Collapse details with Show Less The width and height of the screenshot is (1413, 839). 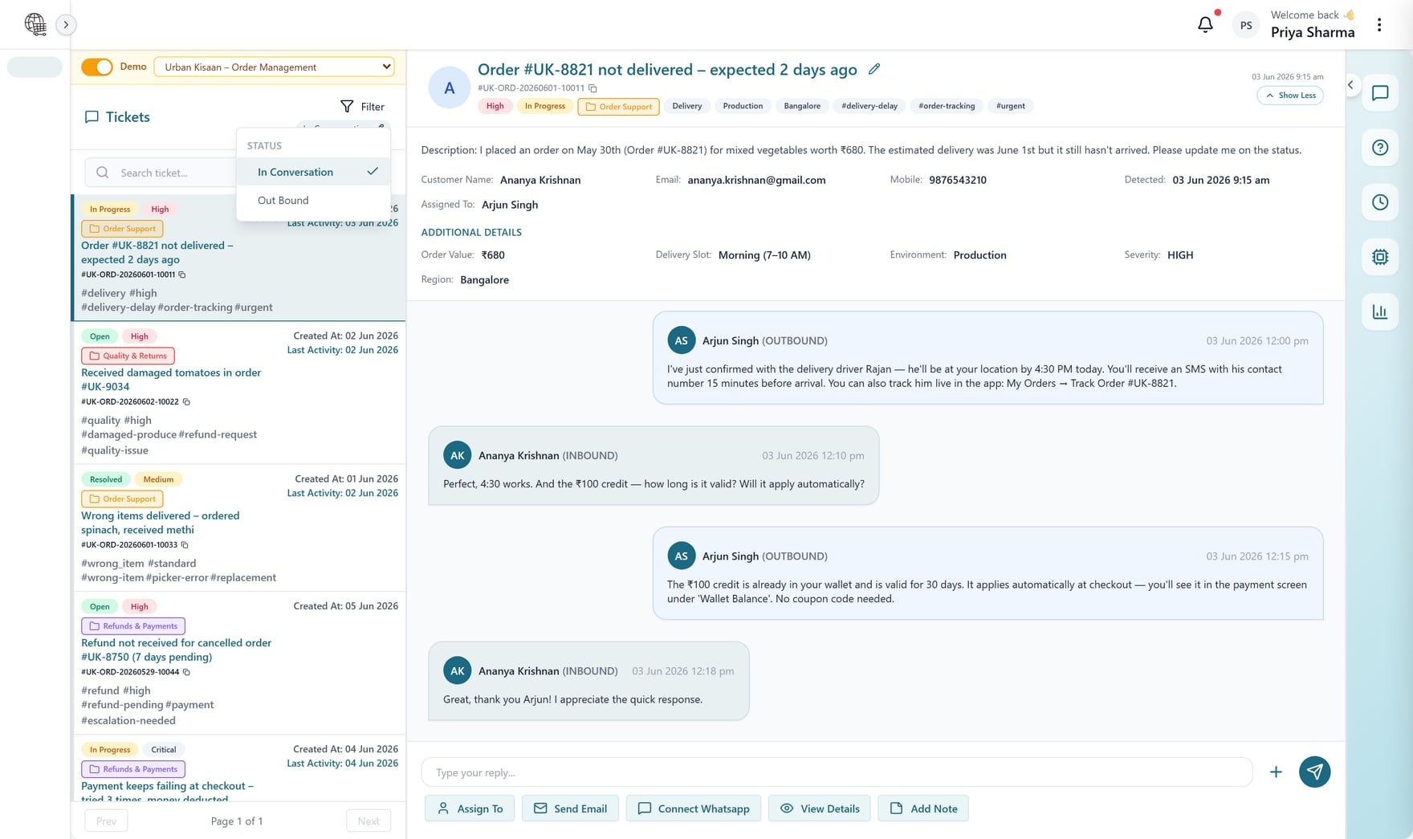click(x=1290, y=96)
